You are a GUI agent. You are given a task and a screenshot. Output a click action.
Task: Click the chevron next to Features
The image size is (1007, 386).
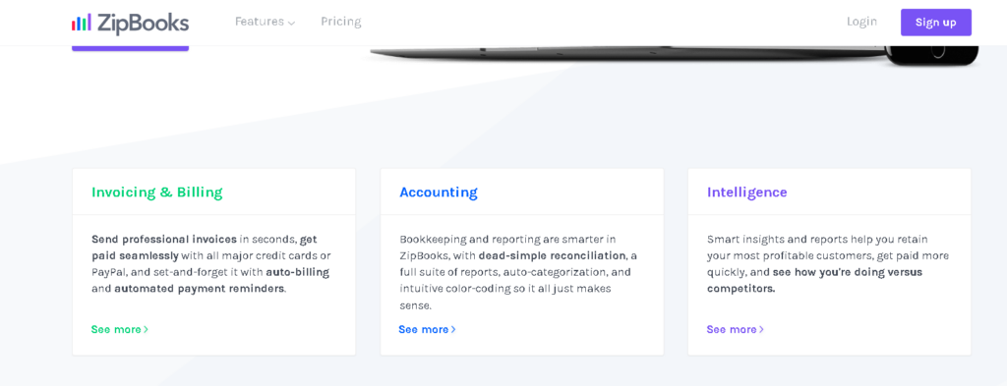click(291, 24)
